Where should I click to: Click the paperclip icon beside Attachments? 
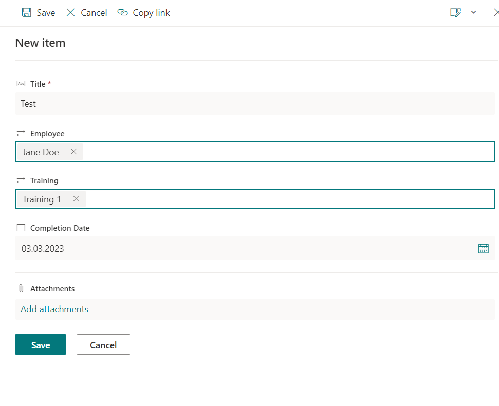[21, 289]
